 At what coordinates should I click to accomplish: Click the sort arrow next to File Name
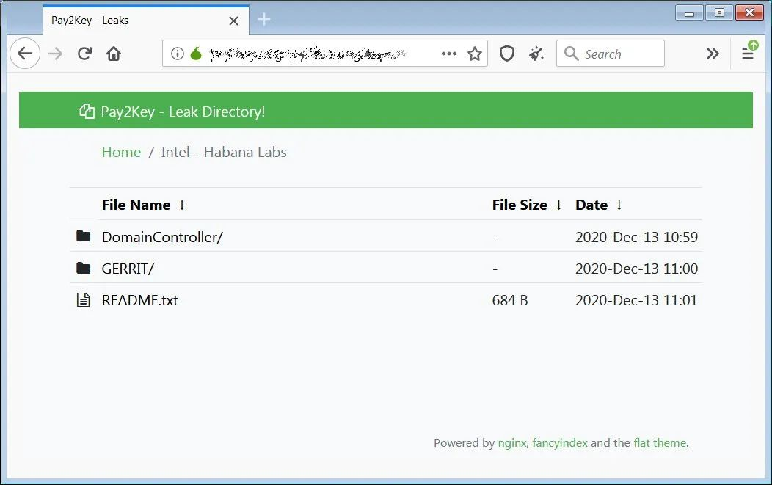[x=182, y=205]
